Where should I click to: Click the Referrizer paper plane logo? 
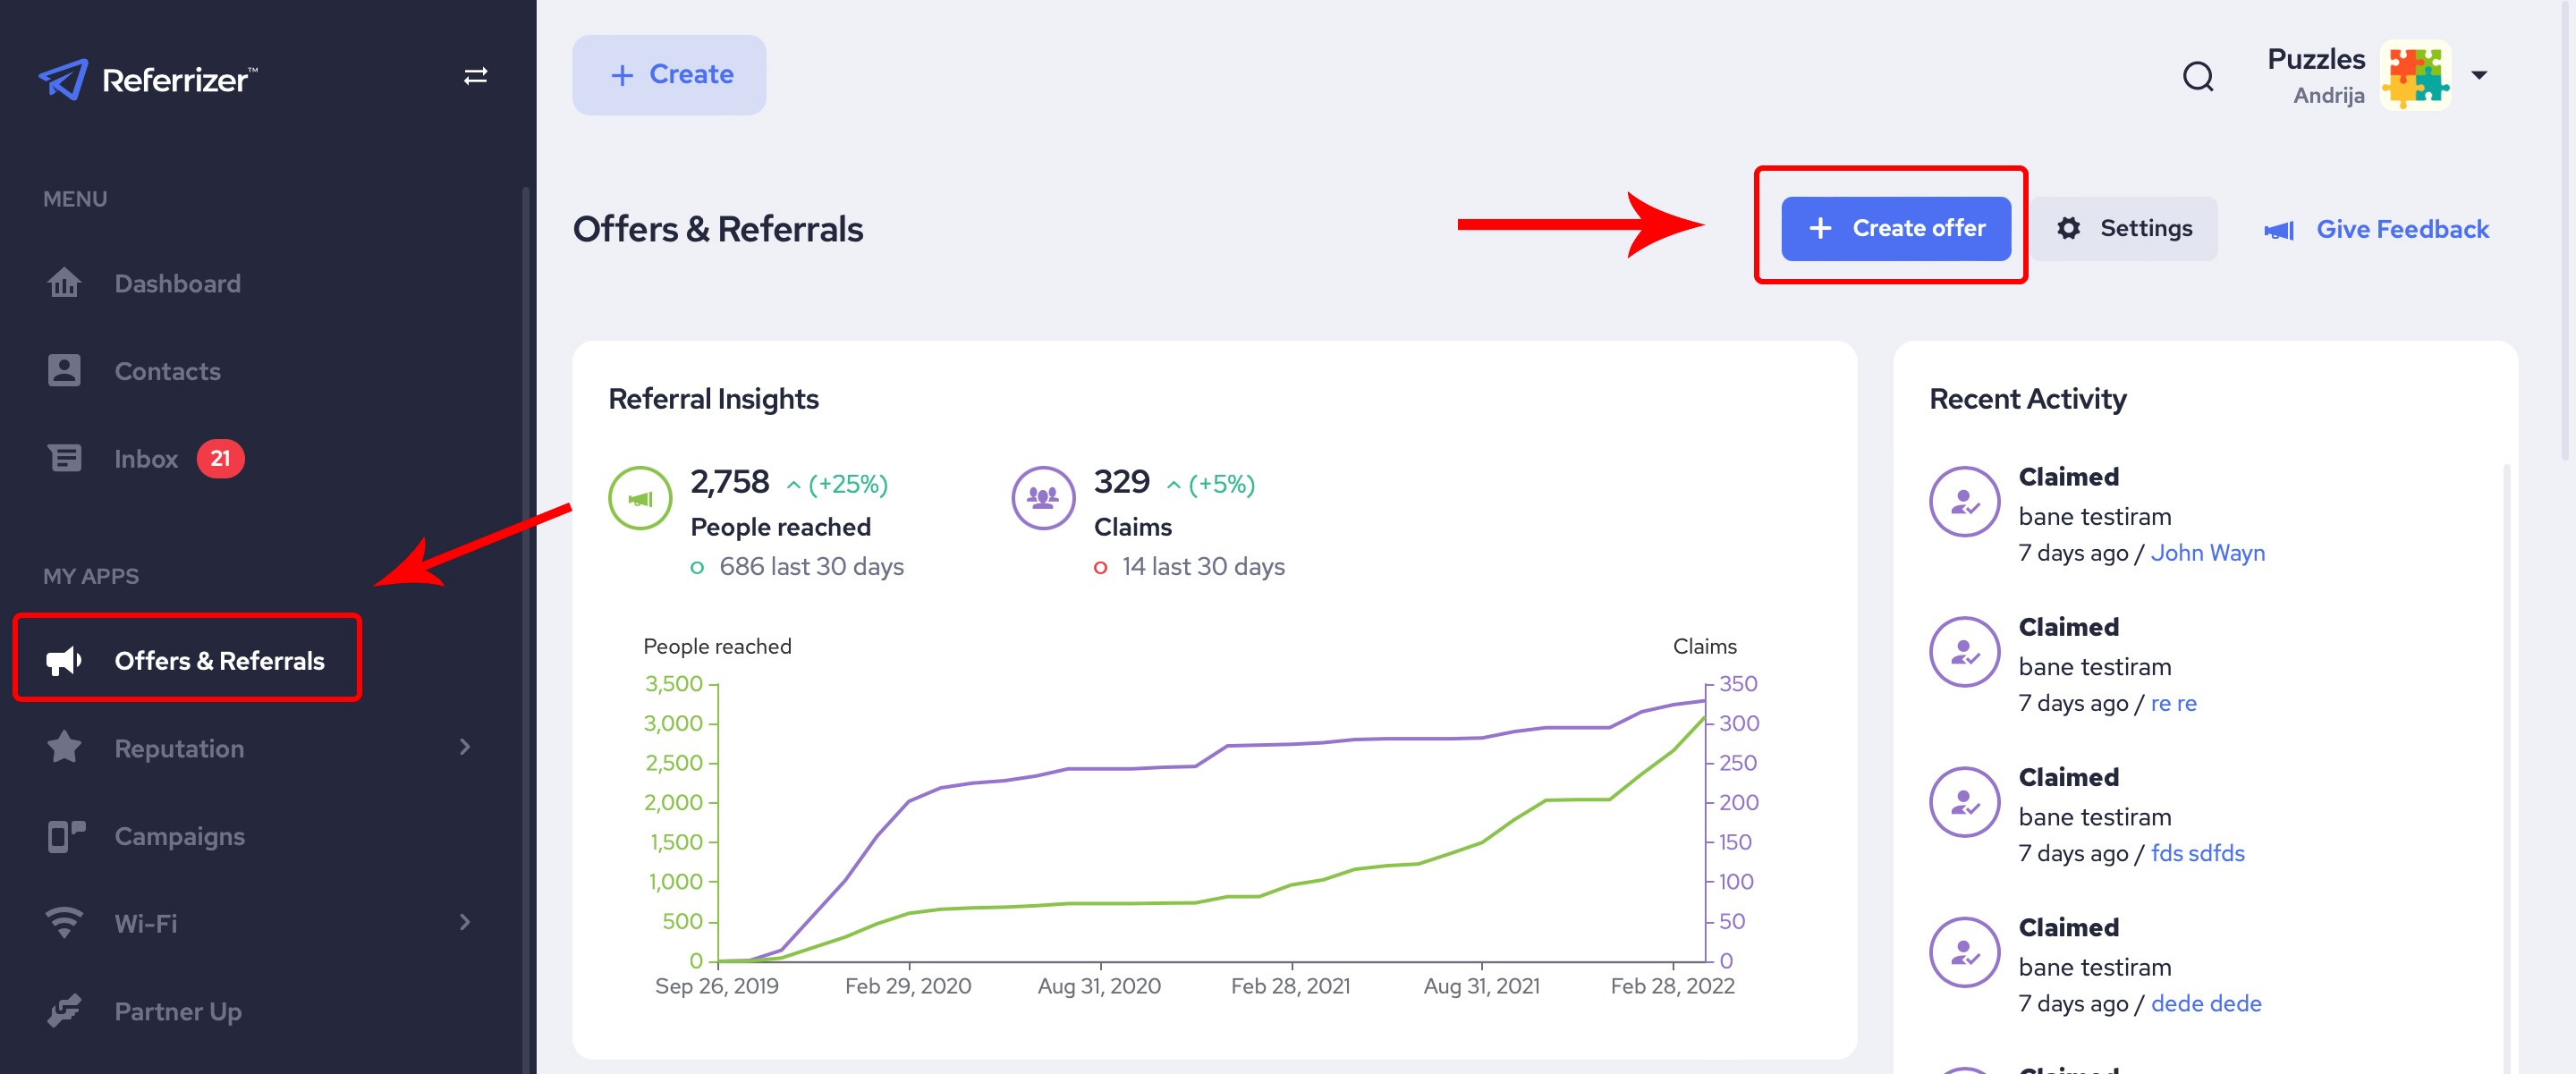pos(63,78)
